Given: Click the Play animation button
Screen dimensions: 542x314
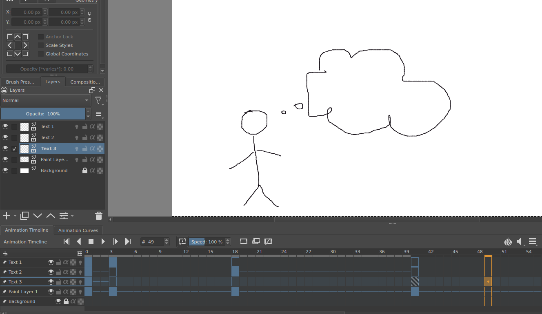Looking at the screenshot, I should coord(103,241).
